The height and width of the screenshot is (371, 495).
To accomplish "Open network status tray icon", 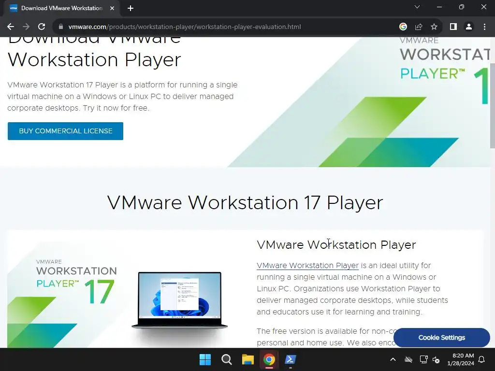I will [x=423, y=359].
